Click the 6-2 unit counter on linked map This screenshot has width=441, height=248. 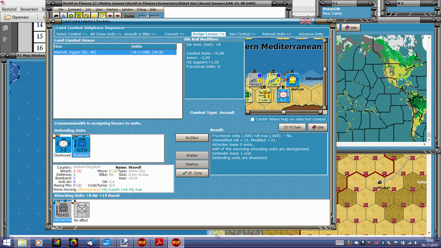pyautogui.click(x=283, y=96)
